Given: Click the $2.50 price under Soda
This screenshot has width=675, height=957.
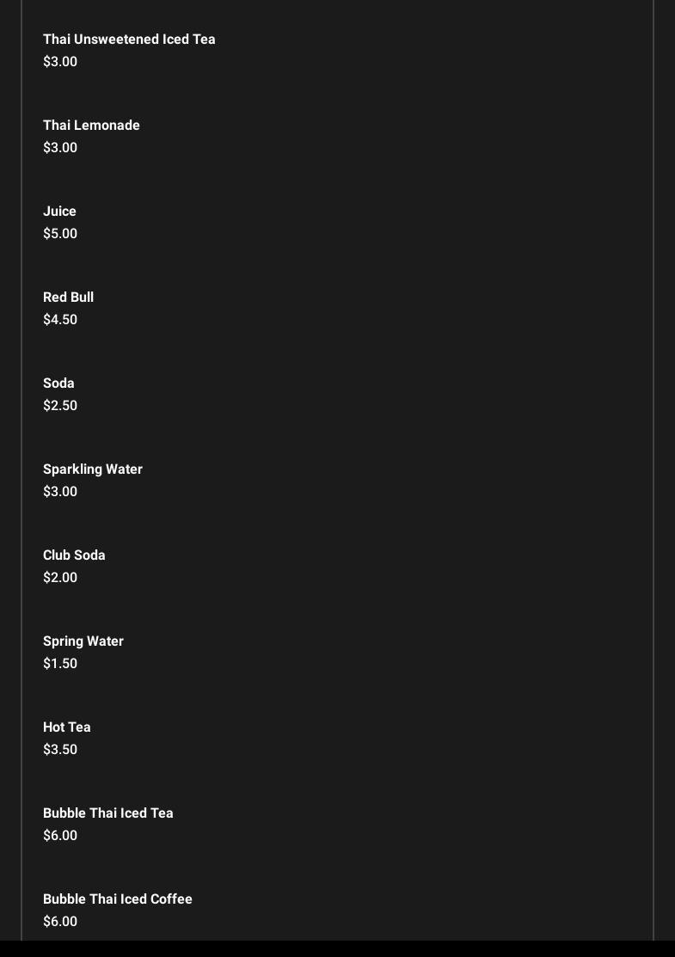Looking at the screenshot, I should click(x=60, y=406).
